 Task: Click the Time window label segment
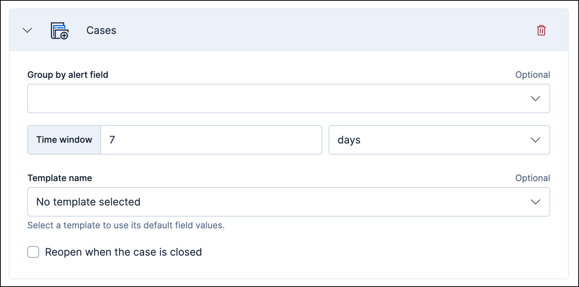[x=64, y=140]
